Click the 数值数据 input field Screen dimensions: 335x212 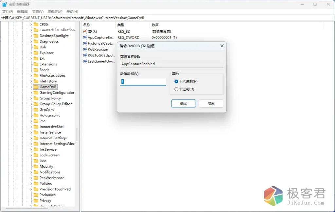[143, 82]
